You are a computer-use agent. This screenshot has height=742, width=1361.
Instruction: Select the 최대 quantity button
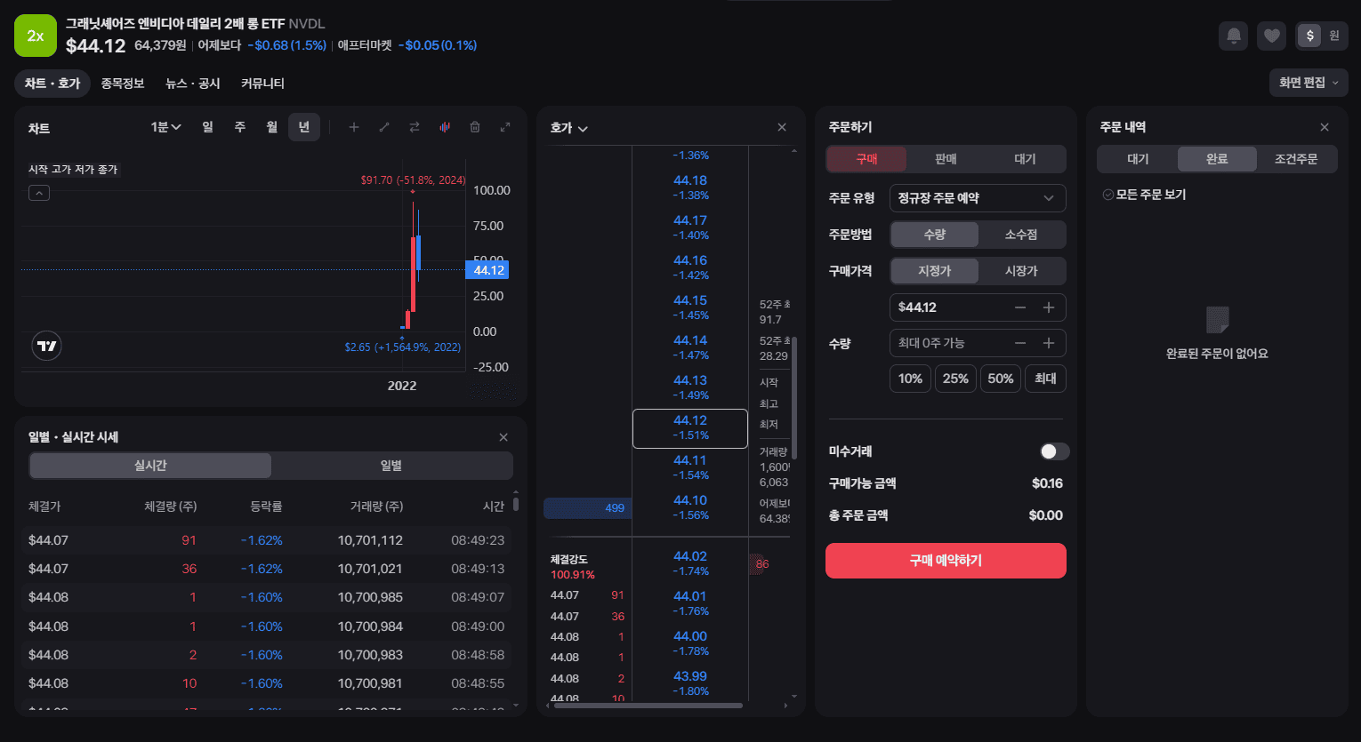[1044, 378]
